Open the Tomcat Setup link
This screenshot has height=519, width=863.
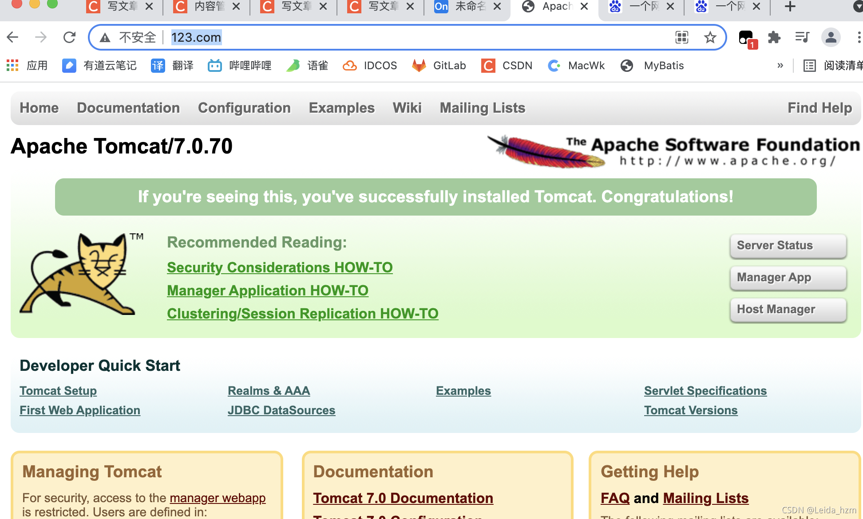(x=58, y=391)
